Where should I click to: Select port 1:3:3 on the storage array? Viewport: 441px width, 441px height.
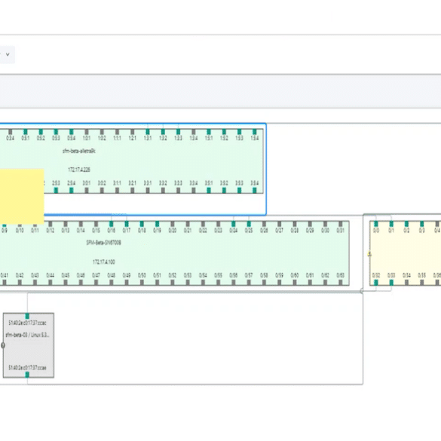pyautogui.click(x=179, y=132)
